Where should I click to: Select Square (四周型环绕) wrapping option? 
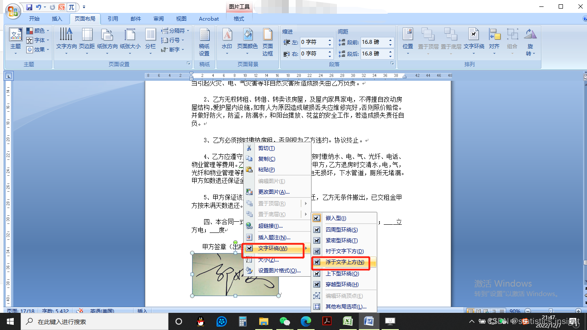coord(344,230)
